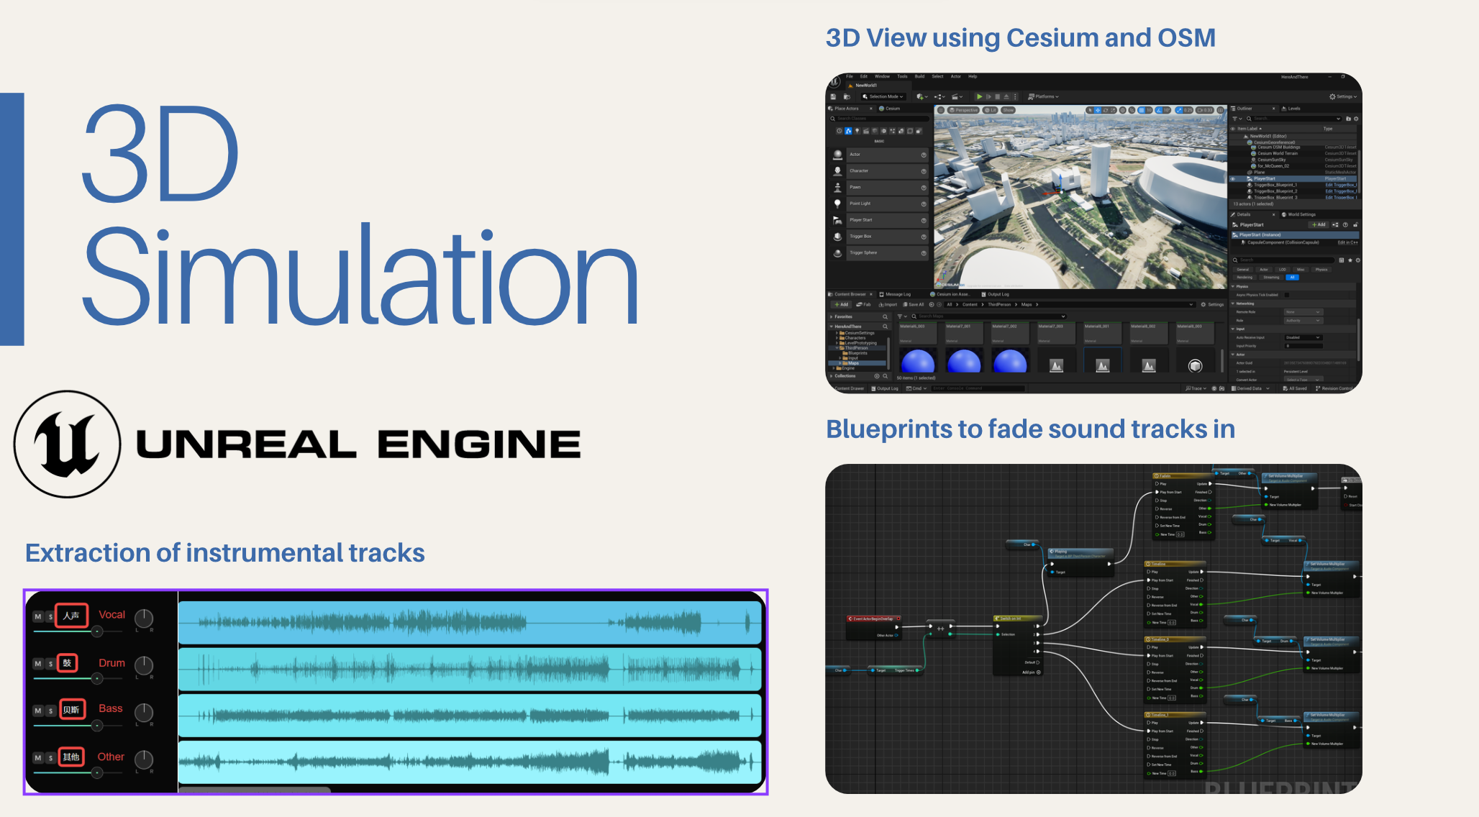Viewport: 1479px width, 817px height.
Task: Click Save All in Content Browser
Action: coord(914,304)
